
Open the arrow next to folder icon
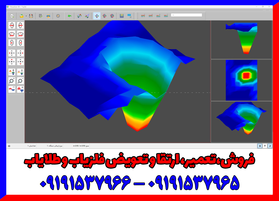point(26,16)
